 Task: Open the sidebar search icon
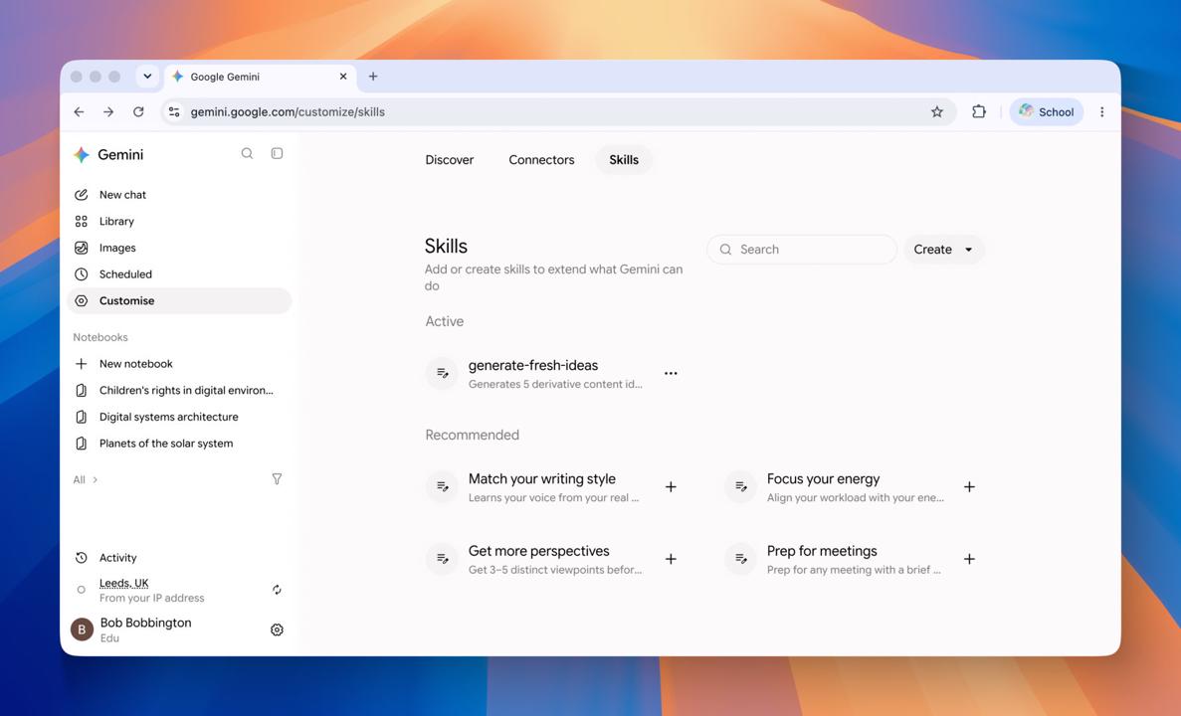coord(247,153)
